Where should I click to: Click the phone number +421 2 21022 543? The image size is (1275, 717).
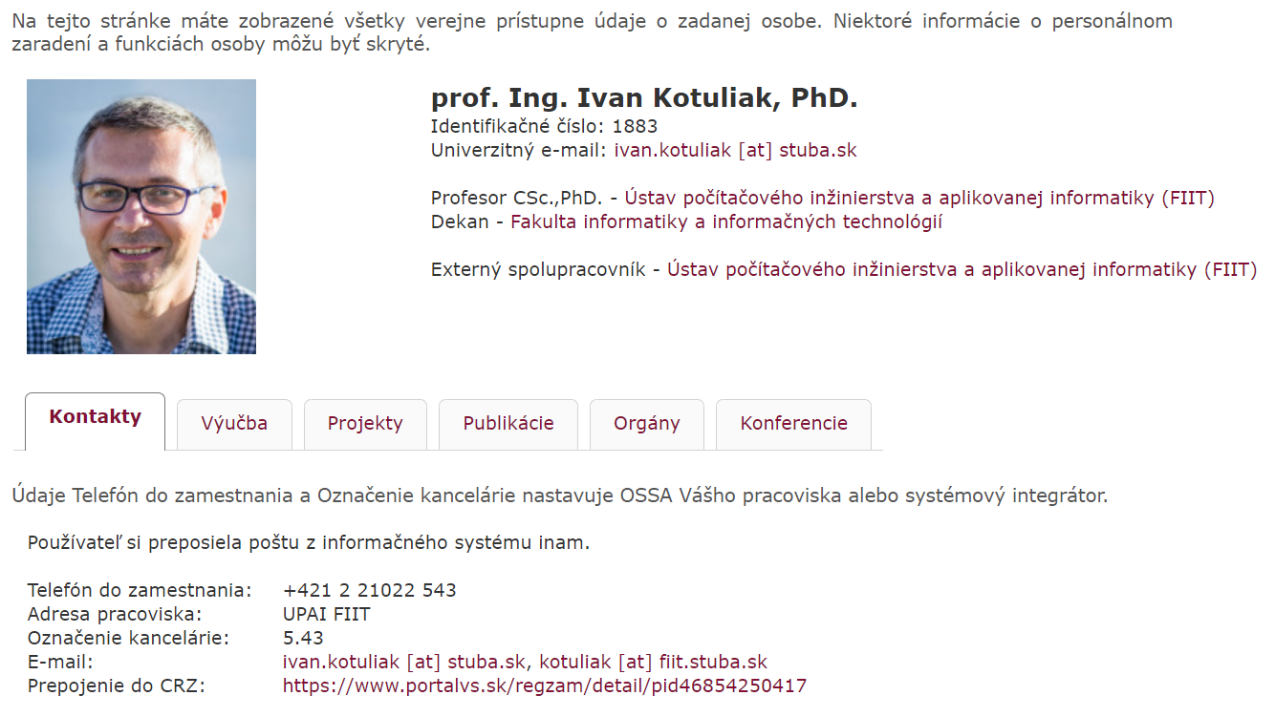tap(370, 591)
